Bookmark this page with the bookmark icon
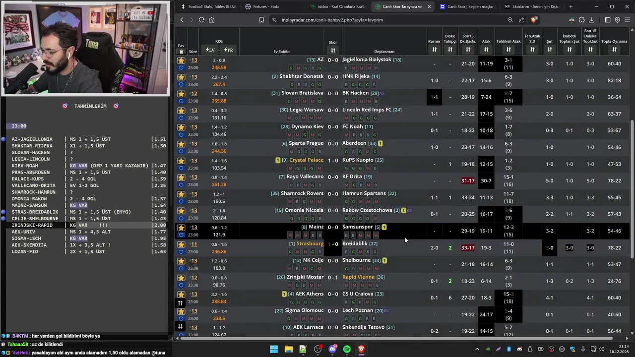The height and width of the screenshot is (357, 635). pos(261,20)
